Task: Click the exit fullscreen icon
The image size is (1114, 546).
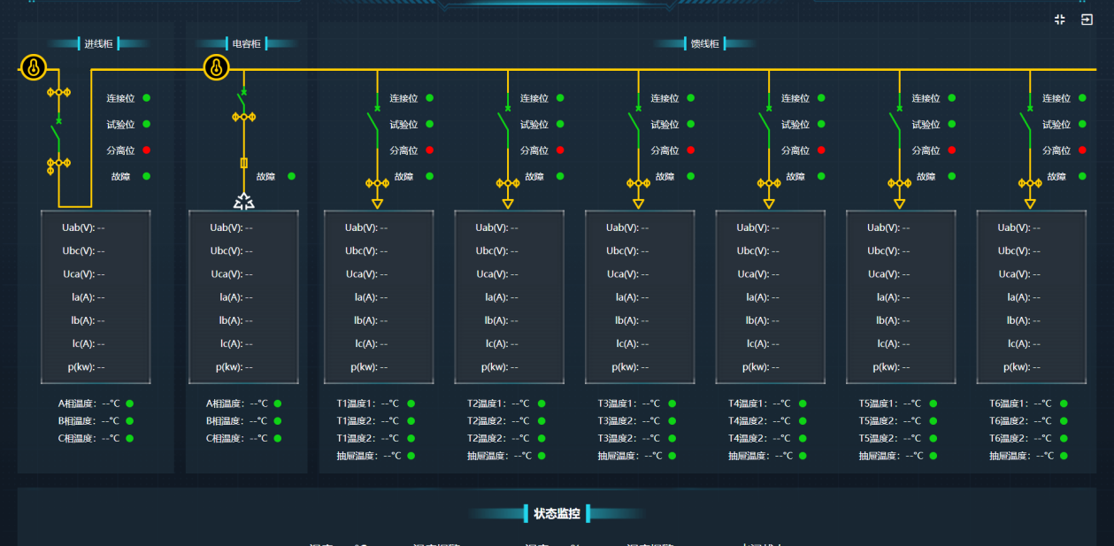Action: tap(1060, 19)
